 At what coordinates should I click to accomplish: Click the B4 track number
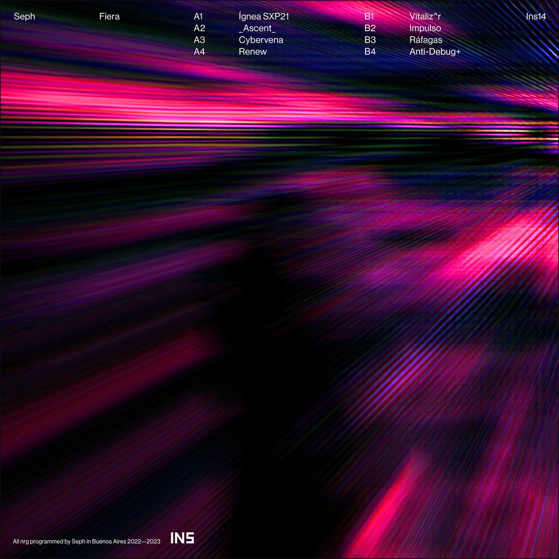point(369,52)
